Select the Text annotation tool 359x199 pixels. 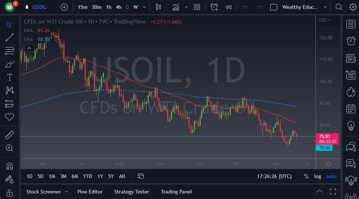[10, 77]
